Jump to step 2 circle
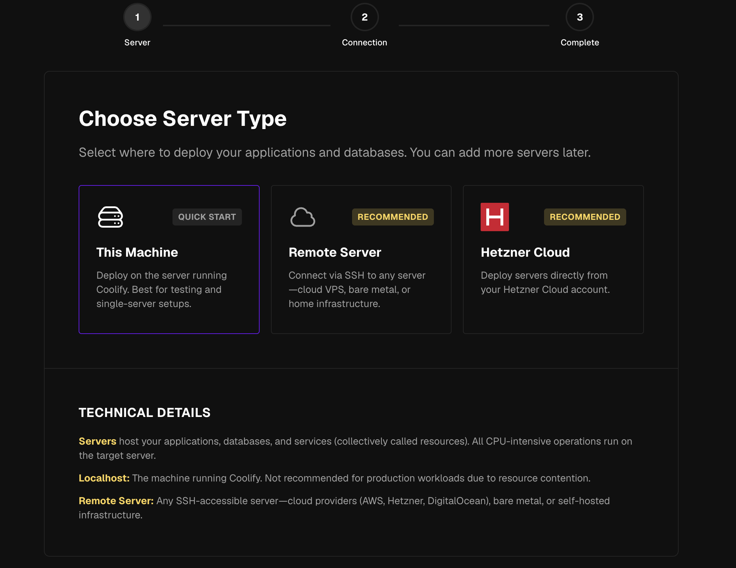The height and width of the screenshot is (568, 736). click(365, 17)
